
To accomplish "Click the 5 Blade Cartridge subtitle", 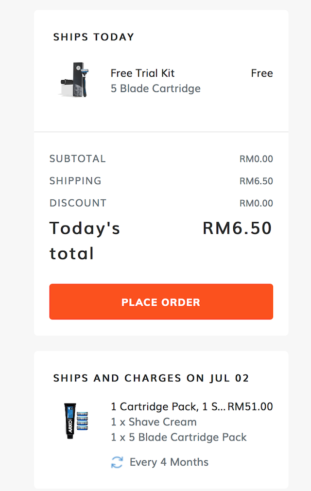I will tap(155, 88).
